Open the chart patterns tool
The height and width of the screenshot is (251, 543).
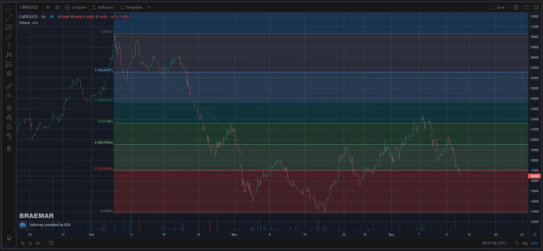[x=9, y=55]
